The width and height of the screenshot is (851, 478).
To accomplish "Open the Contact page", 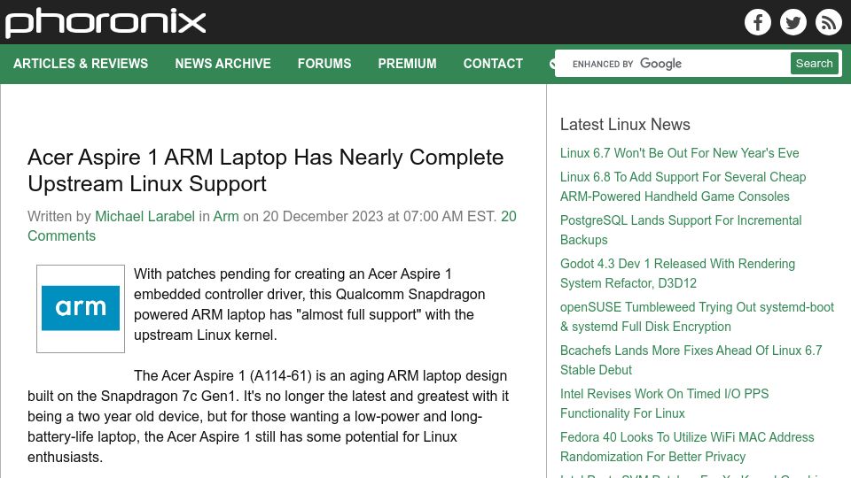I will [493, 64].
